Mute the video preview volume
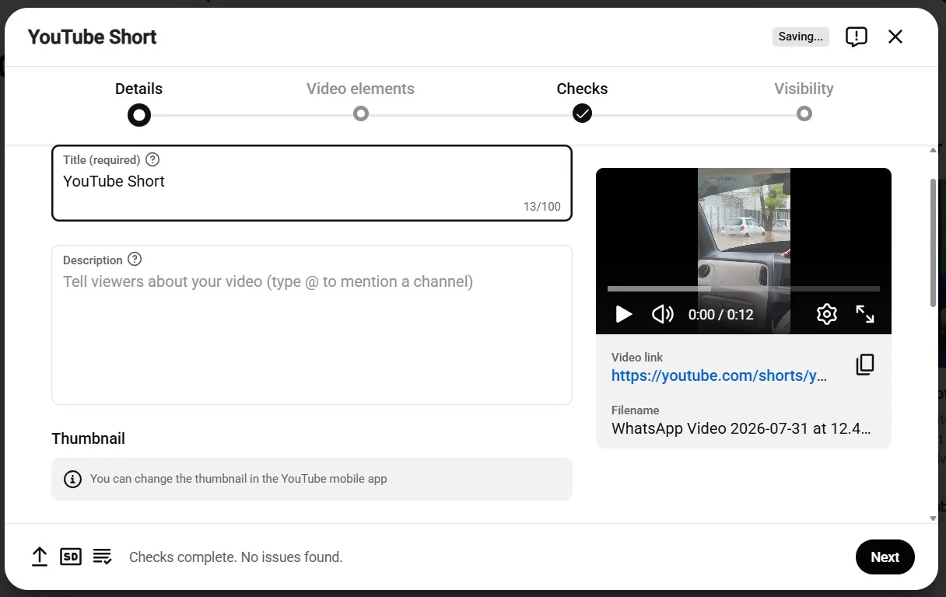This screenshot has height=597, width=946. pos(663,314)
